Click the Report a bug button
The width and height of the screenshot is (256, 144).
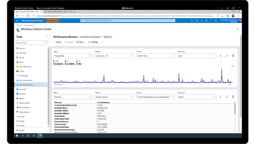point(53,20)
